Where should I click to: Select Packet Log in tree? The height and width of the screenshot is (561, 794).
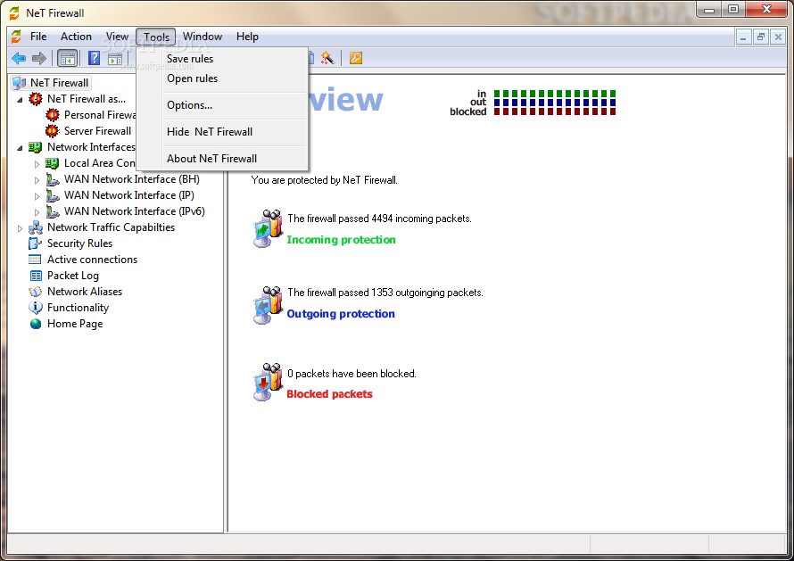coord(73,276)
